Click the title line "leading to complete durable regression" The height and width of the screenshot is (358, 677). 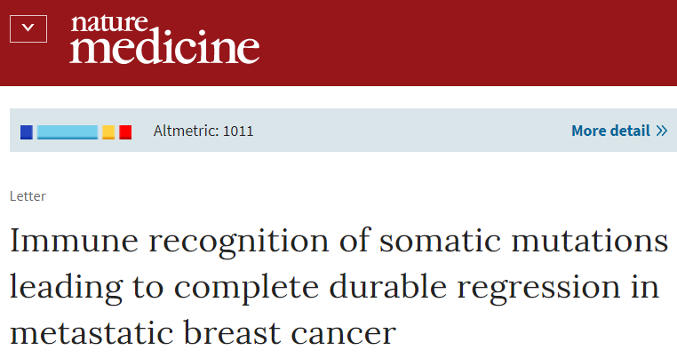click(x=315, y=287)
